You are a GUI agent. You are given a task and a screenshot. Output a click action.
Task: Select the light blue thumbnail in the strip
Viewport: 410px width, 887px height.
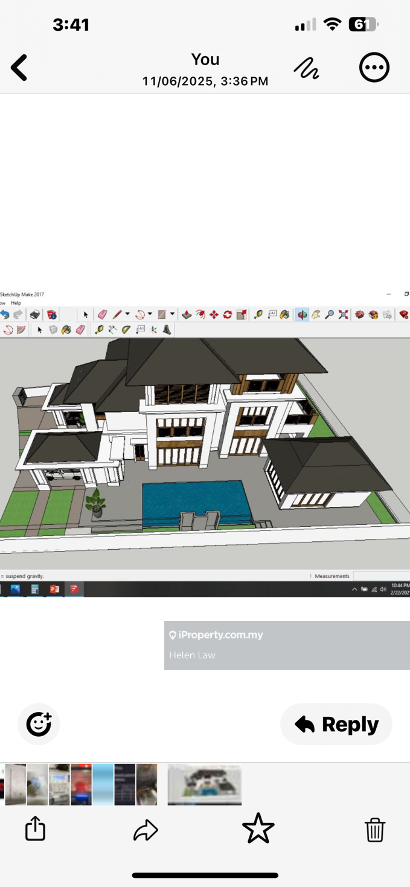pyautogui.click(x=103, y=784)
